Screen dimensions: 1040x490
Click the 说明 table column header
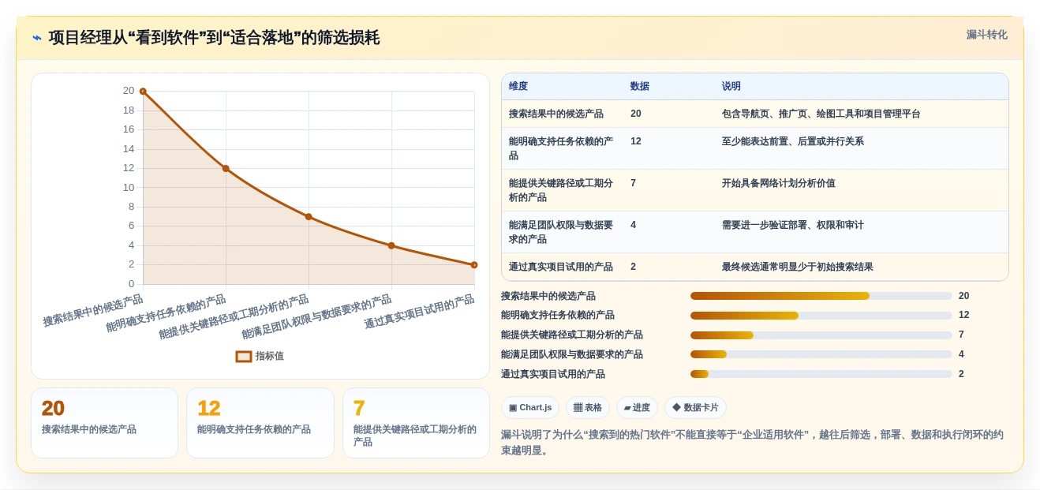pos(731,86)
